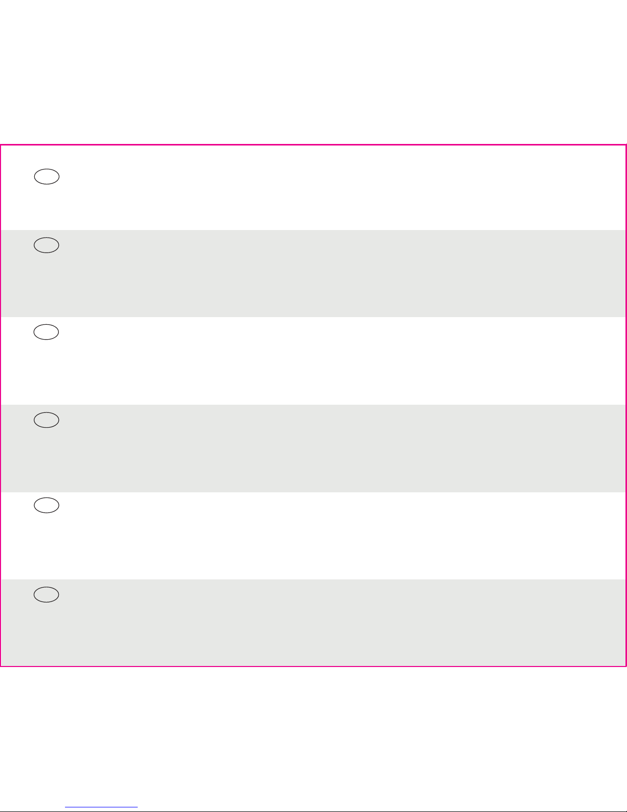Image resolution: width=627 pixels, height=812 pixels.
Task: Click the first white row beside its oval
Action: tap(313, 188)
